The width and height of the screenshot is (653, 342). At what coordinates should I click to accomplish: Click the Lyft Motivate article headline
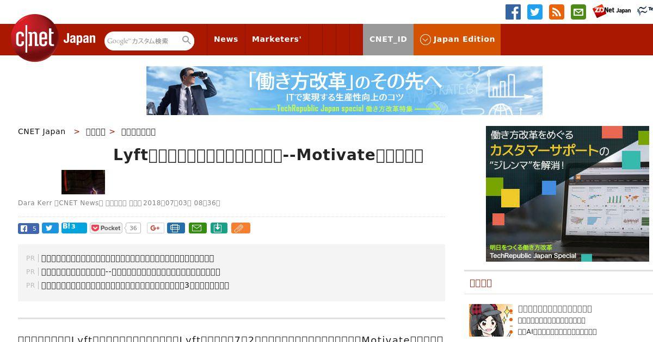[268, 155]
